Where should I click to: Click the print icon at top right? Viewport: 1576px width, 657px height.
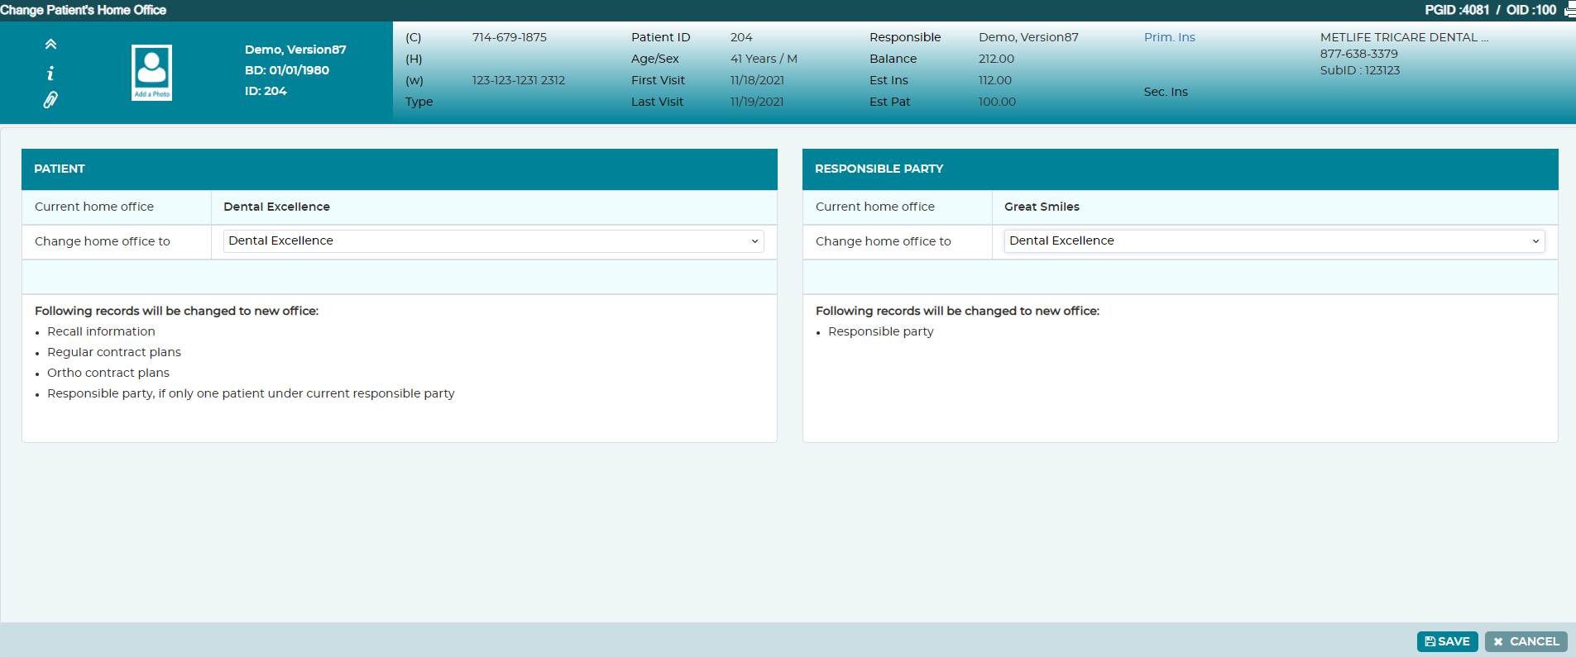1569,10
